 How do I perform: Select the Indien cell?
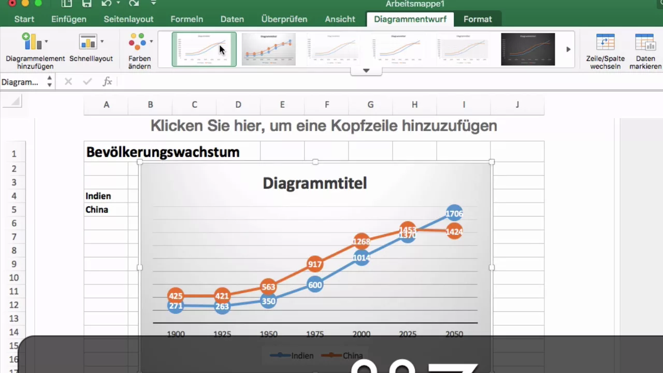(x=106, y=196)
